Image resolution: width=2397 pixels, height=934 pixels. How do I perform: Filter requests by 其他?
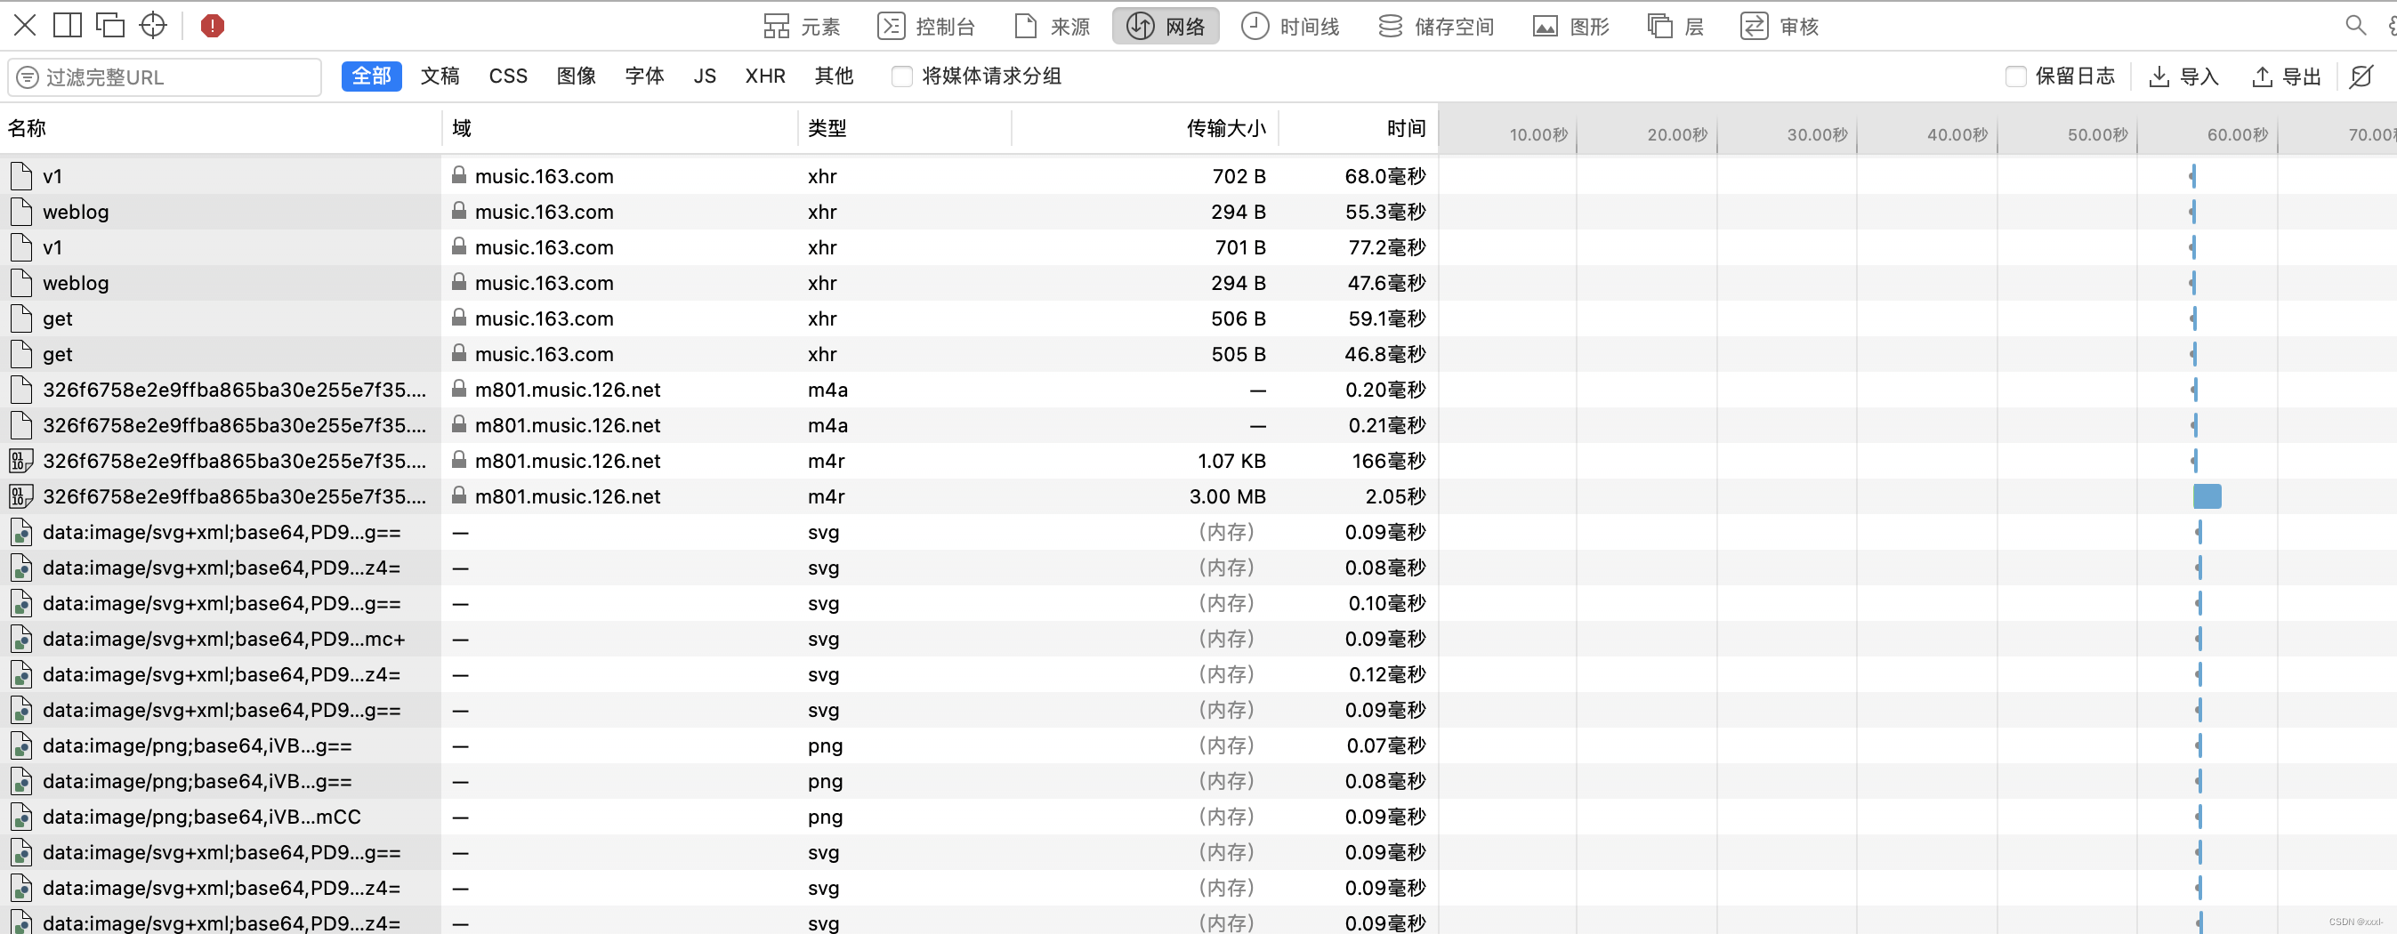click(x=834, y=76)
